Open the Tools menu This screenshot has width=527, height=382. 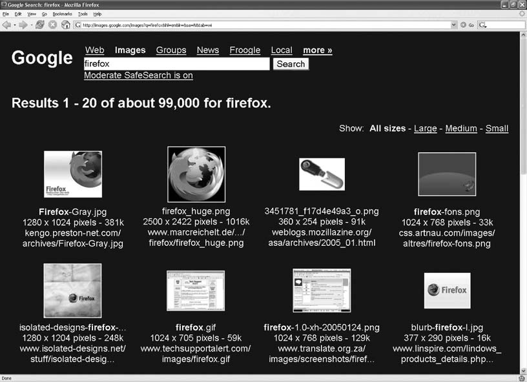tap(83, 14)
